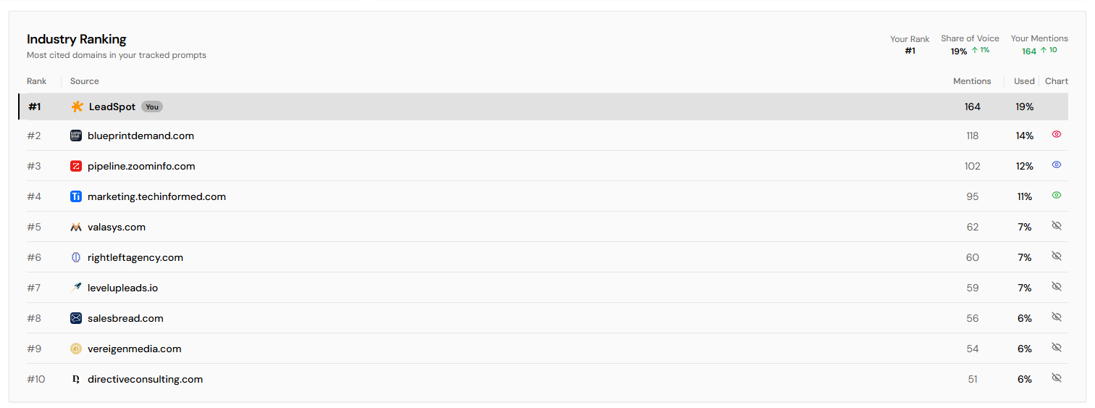Viewport: 1095px width, 408px height.
Task: Click the LeadSpot orange star logo
Action: pyautogui.click(x=77, y=107)
